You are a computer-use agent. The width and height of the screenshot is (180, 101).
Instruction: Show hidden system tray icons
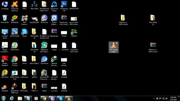coord(154,98)
